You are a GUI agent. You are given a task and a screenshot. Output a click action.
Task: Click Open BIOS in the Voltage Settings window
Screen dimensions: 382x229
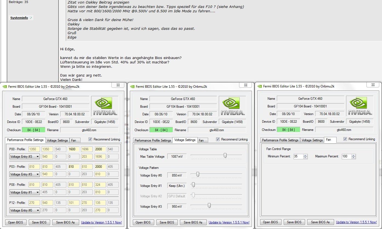pos(143,222)
